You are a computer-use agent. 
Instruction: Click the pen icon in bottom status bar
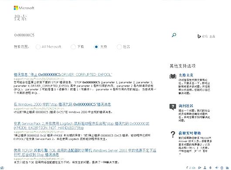click(x=200, y=167)
